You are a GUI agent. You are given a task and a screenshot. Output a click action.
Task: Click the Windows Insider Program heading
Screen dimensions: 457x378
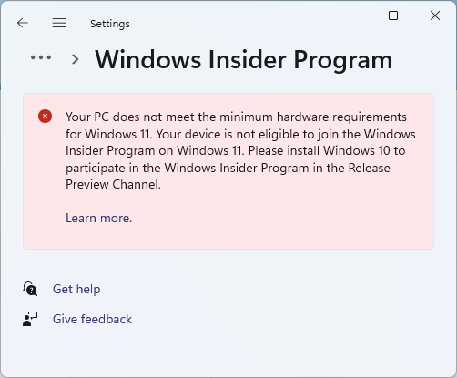point(244,60)
